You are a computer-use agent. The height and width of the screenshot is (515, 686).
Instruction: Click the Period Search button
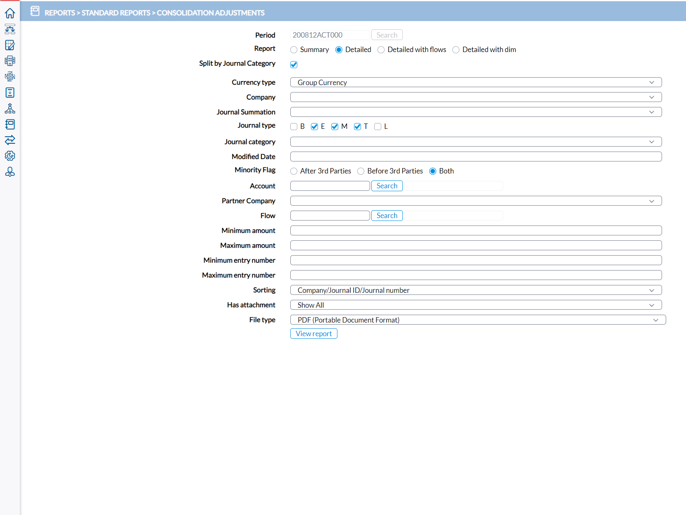click(387, 35)
